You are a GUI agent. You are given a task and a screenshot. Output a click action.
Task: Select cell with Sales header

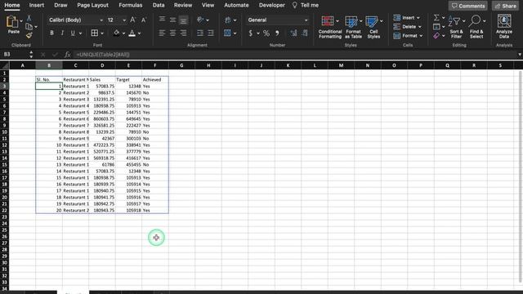[102, 80]
